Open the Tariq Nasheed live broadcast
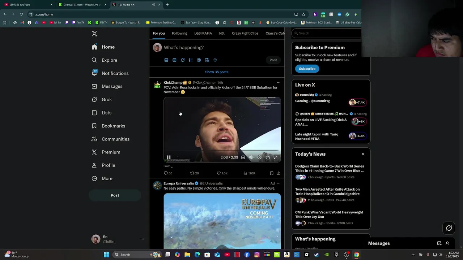This screenshot has height=260, width=463. 331,136
